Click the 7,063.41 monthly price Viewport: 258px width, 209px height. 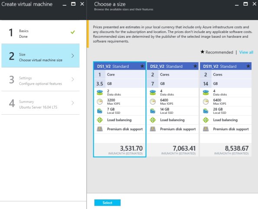click(x=184, y=148)
